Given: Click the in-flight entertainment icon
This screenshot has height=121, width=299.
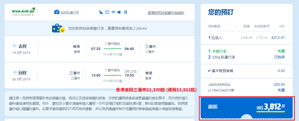Looking at the screenshot, I should [107, 13].
